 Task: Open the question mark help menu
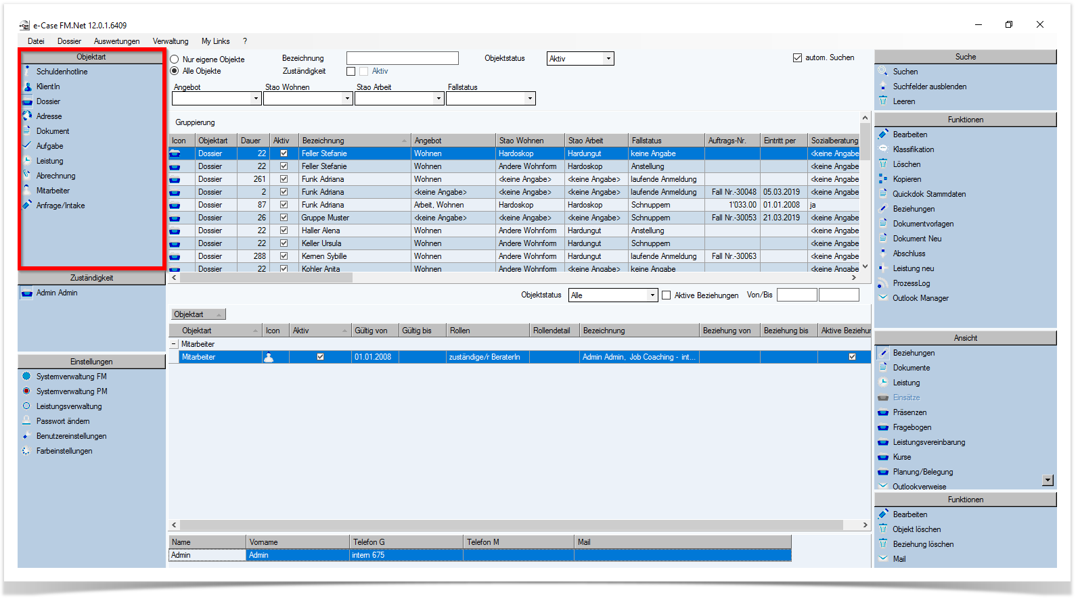coord(245,41)
